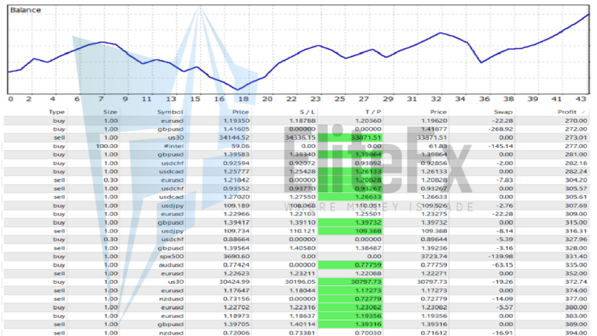Click the swap value -139.98
This screenshot has height=336, width=597.
(500, 257)
